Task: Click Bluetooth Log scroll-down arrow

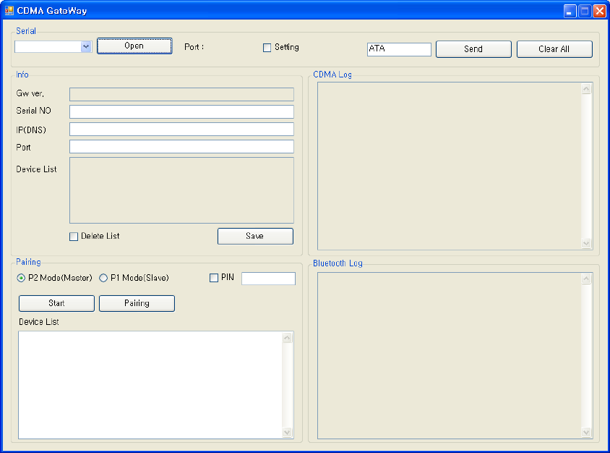Action: (586, 432)
